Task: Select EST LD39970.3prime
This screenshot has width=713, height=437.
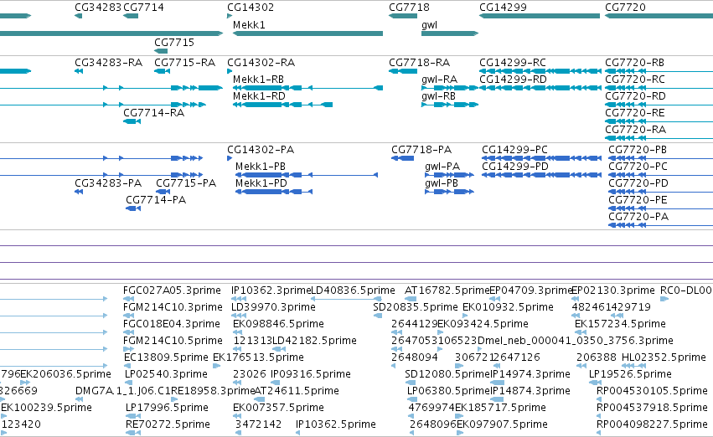Action: tap(273, 307)
